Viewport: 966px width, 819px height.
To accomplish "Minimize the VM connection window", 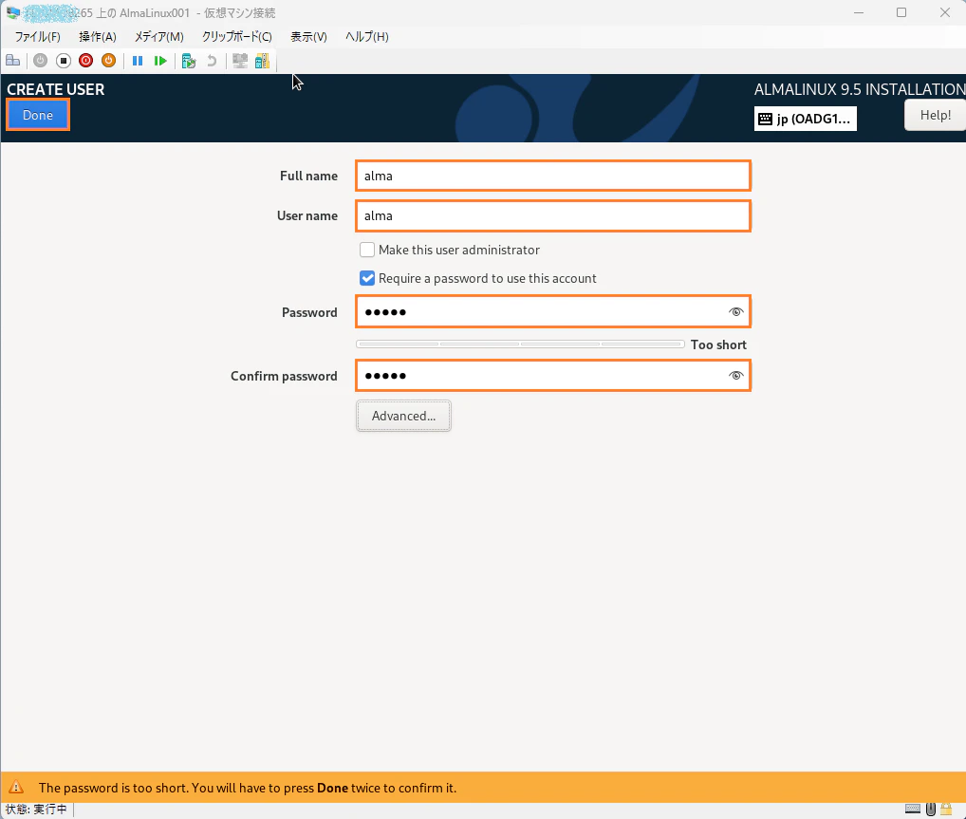I will (859, 12).
